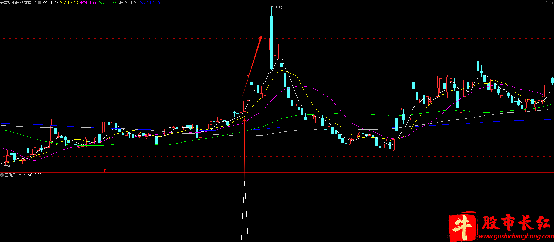Click the 8.82 high price label
The image size is (554, 242).
coord(279,8)
